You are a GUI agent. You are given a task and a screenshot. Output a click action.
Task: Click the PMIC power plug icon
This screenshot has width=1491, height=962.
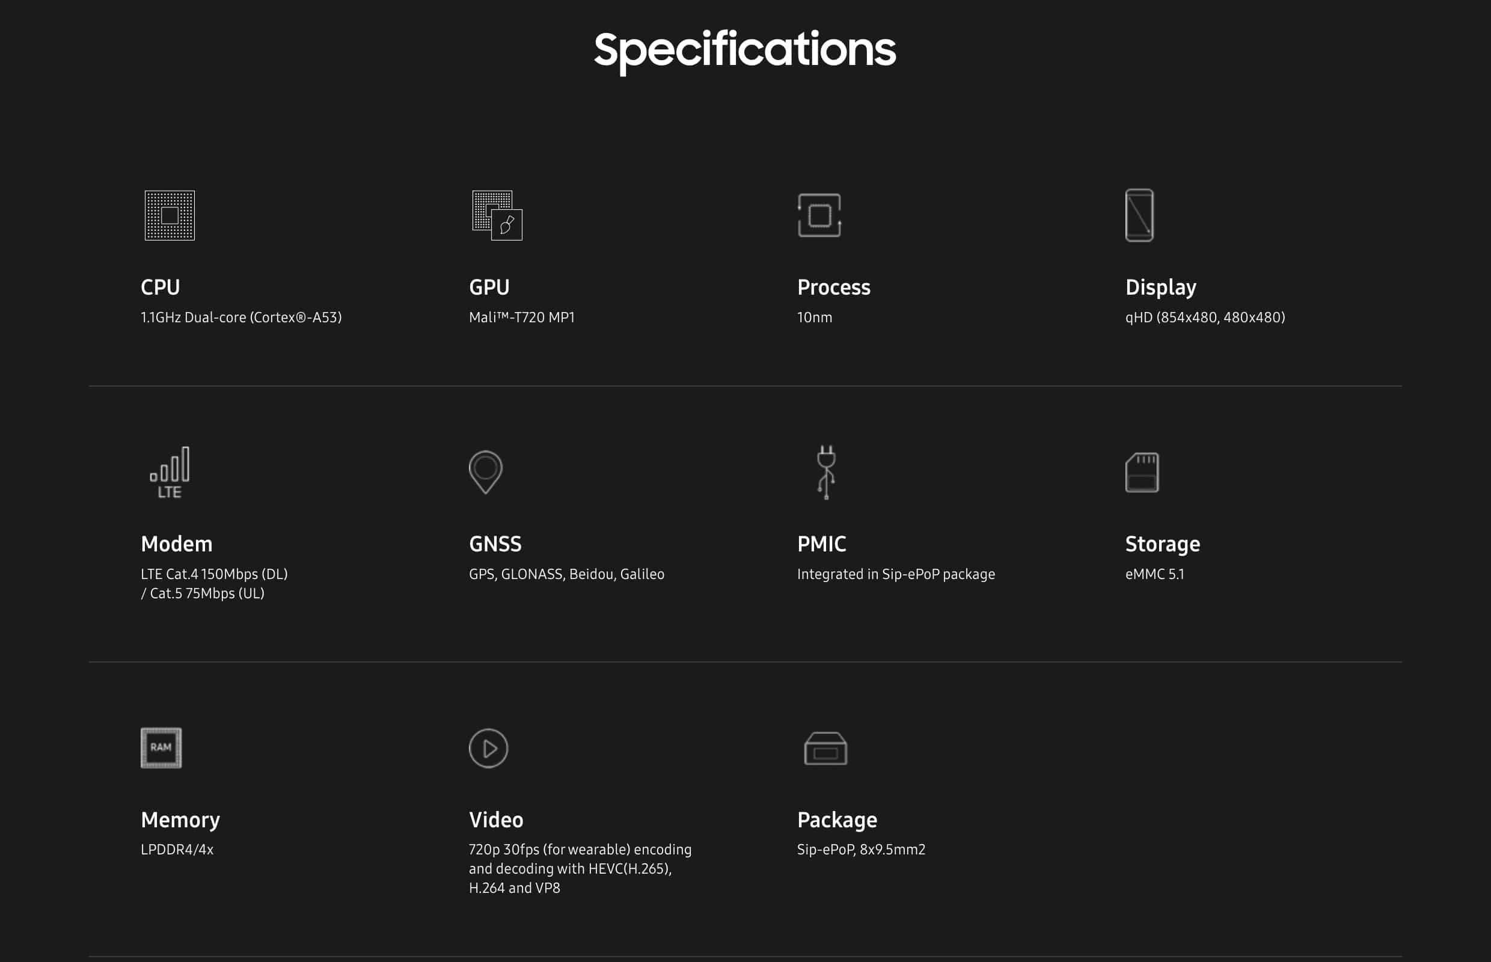(x=826, y=472)
